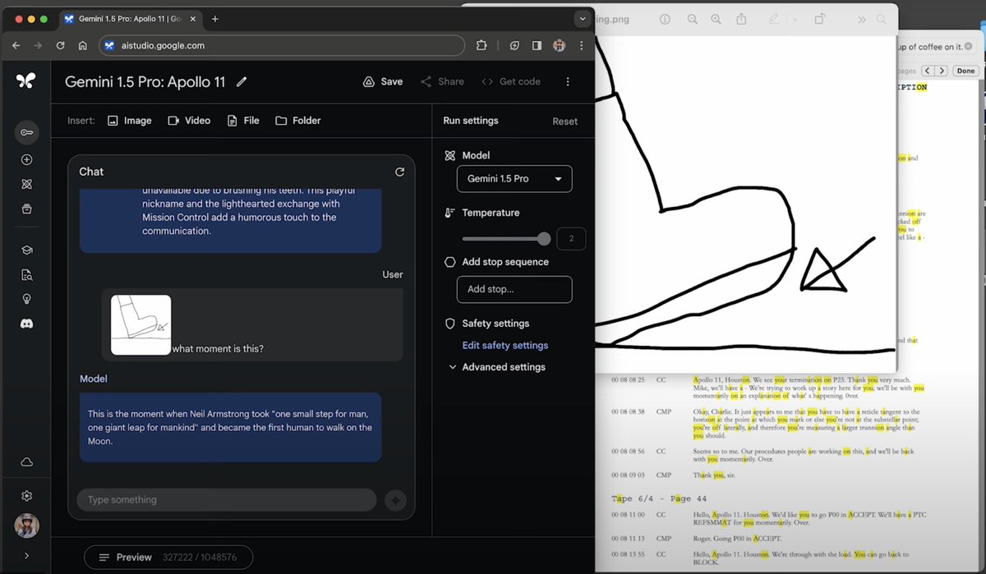Click the Add stop sequence field
Viewport: 986px width, 574px height.
click(x=514, y=289)
